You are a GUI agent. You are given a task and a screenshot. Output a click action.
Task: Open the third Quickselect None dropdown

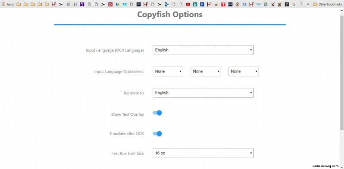[243, 71]
